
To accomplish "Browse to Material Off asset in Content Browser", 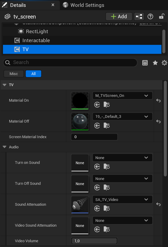I will click(x=107, y=126).
